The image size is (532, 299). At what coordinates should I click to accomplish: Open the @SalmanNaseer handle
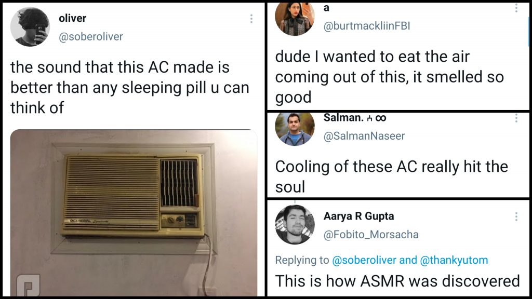coord(364,136)
